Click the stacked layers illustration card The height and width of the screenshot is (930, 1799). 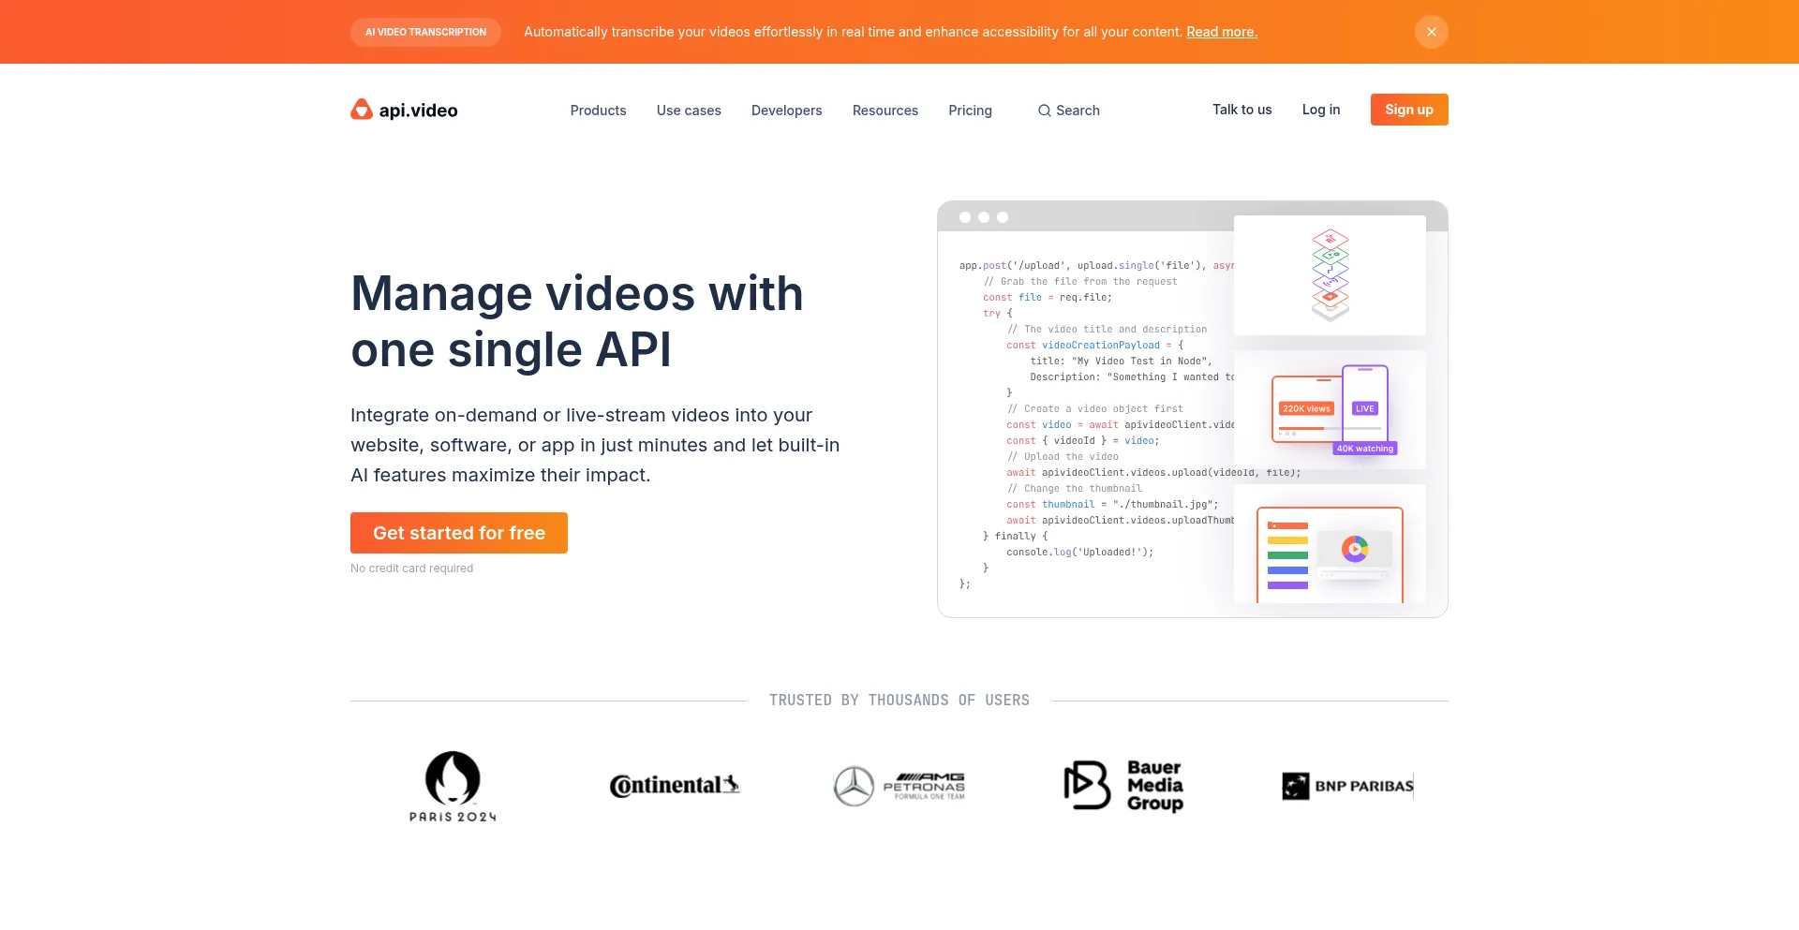click(x=1330, y=275)
